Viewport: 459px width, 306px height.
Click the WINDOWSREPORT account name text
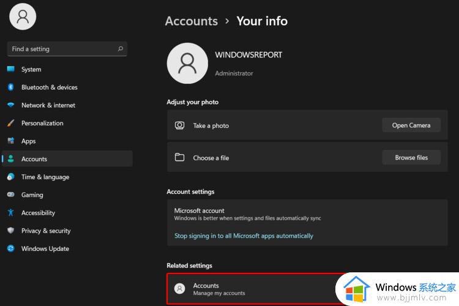coord(248,54)
